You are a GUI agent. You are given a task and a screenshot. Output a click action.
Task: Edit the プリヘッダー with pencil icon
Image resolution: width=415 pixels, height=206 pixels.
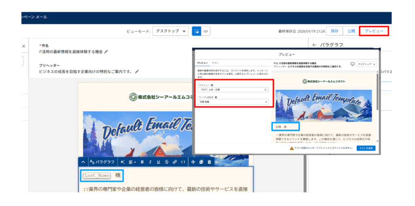[x=137, y=71]
